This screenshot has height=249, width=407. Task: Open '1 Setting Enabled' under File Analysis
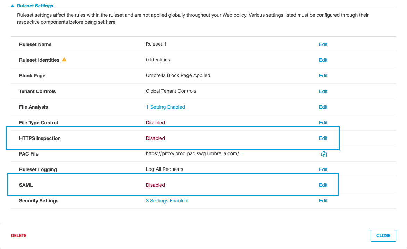coord(166,107)
